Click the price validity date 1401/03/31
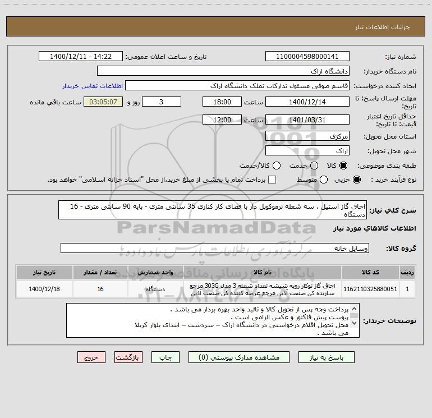432x418 pixels. 307,120
